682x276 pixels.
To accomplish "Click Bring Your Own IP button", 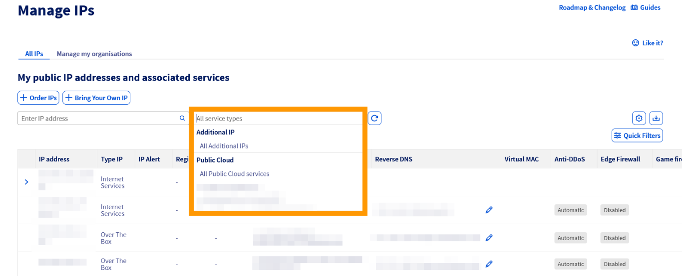I will click(x=96, y=98).
